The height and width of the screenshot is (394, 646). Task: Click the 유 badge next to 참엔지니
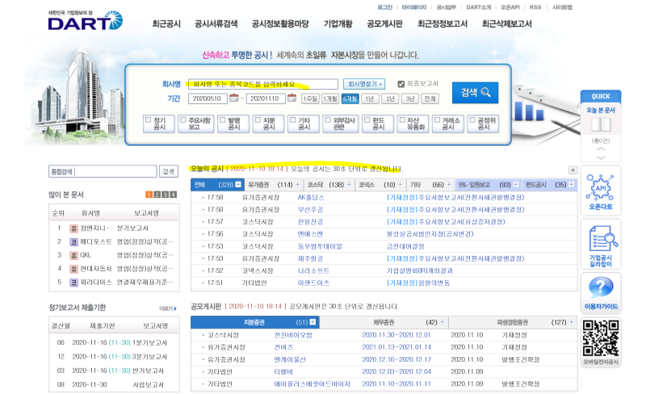coord(73,228)
